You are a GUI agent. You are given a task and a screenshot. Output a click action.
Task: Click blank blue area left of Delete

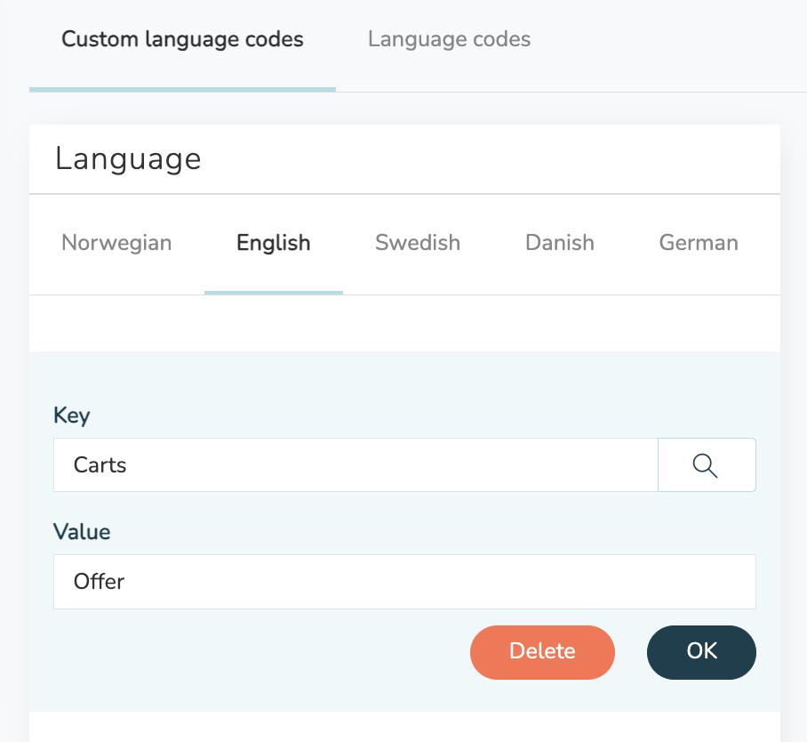coord(247,652)
